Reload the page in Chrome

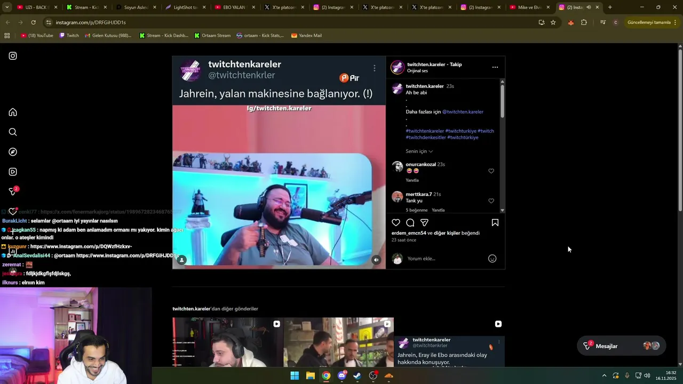point(33,22)
